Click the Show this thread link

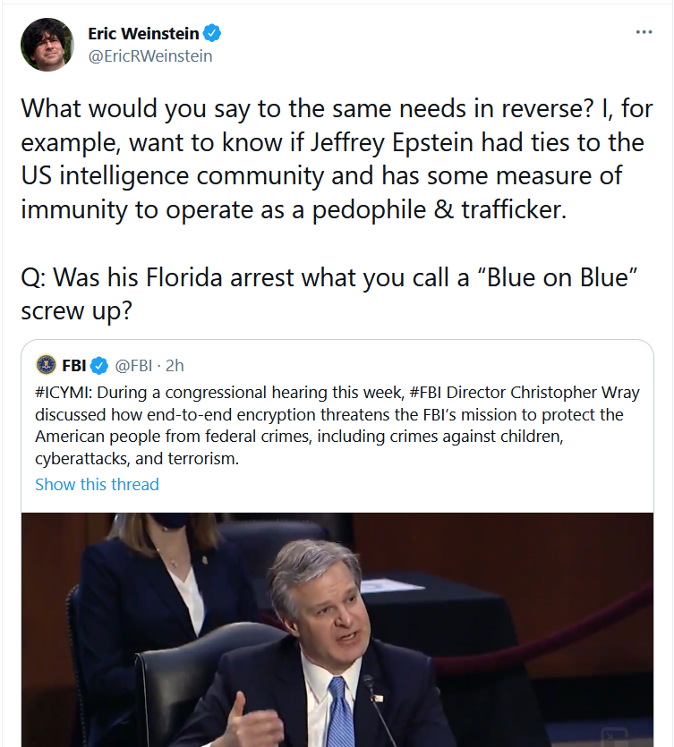tap(97, 485)
